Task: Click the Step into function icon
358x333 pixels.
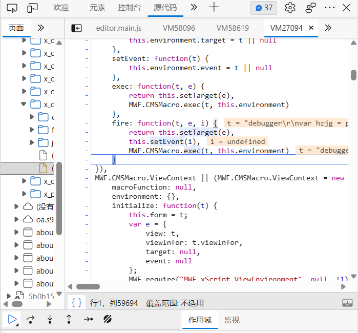Action: tap(50, 320)
